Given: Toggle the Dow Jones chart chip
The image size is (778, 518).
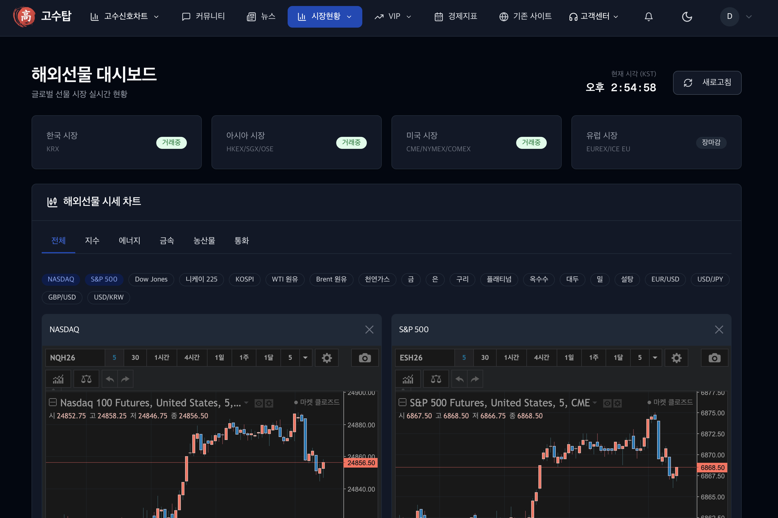Looking at the screenshot, I should pyautogui.click(x=151, y=279).
